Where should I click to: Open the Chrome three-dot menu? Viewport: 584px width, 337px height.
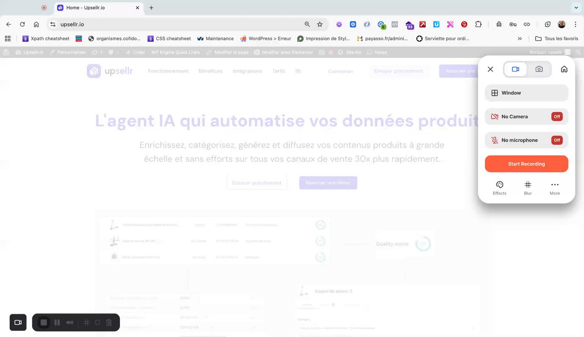point(575,24)
